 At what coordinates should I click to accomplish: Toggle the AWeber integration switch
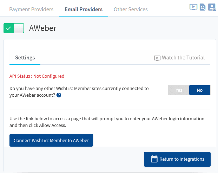pos(14,28)
